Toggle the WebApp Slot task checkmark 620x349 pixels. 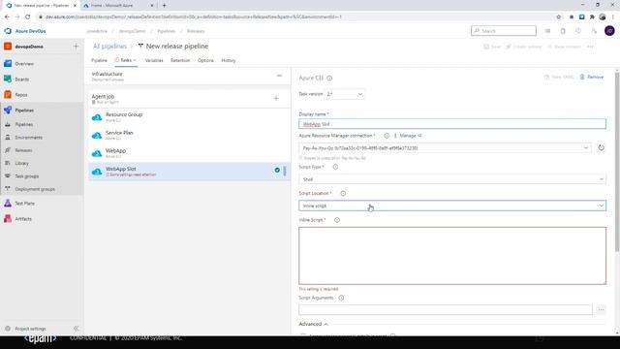click(x=277, y=171)
